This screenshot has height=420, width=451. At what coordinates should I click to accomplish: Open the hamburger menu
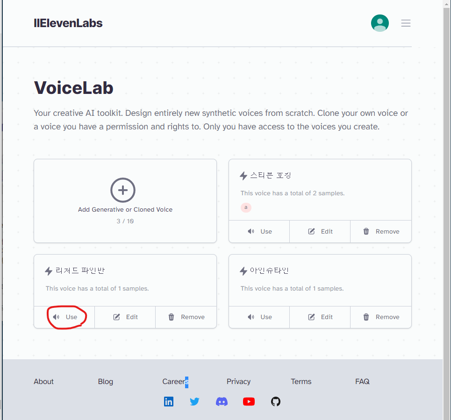pos(406,23)
